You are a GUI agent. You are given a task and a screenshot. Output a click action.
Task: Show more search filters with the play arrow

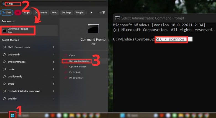coord(91,12)
